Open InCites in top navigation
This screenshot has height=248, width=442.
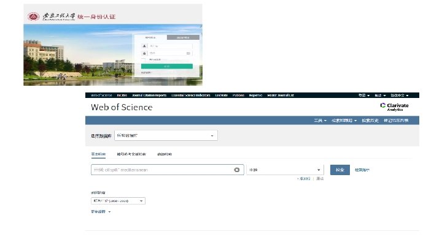tap(122, 96)
